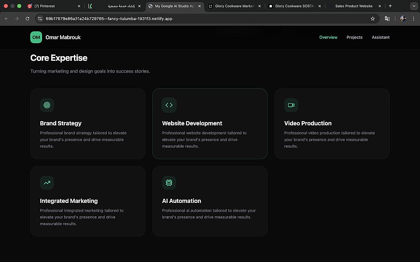Click the Video Production camera icon
This screenshot has width=420, height=262.
(291, 105)
